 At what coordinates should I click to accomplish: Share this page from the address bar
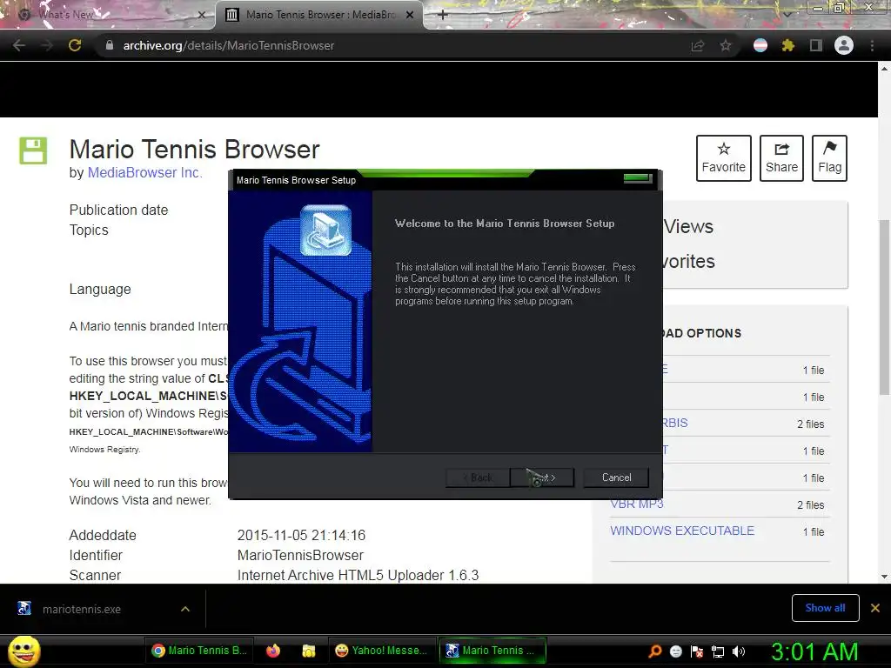click(x=697, y=45)
